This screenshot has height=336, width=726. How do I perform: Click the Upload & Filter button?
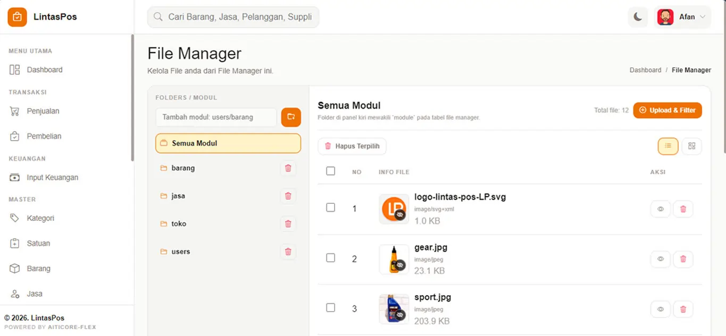tap(667, 110)
